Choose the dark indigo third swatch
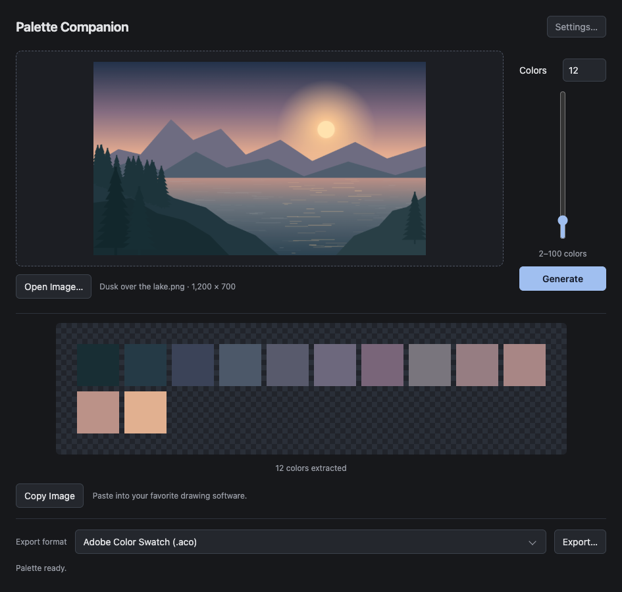The image size is (622, 592). click(x=193, y=365)
